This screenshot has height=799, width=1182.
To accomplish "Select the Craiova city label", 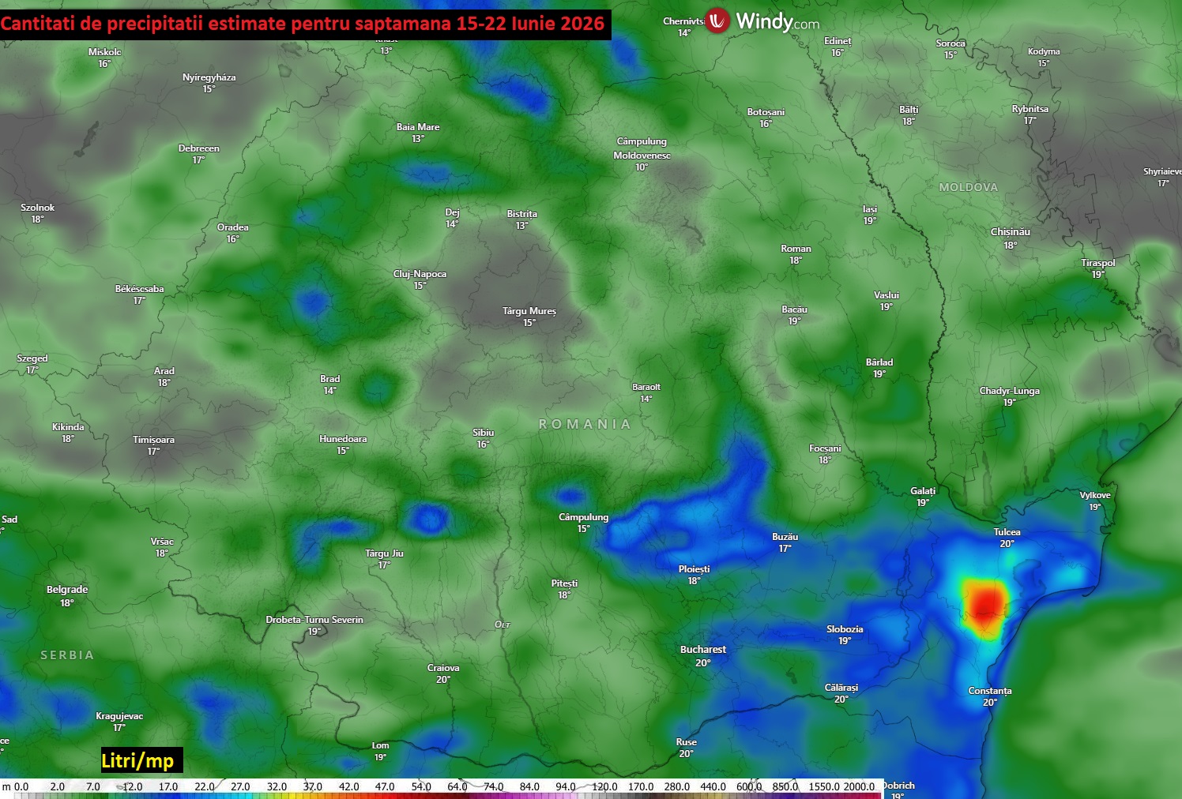I will 443,668.
